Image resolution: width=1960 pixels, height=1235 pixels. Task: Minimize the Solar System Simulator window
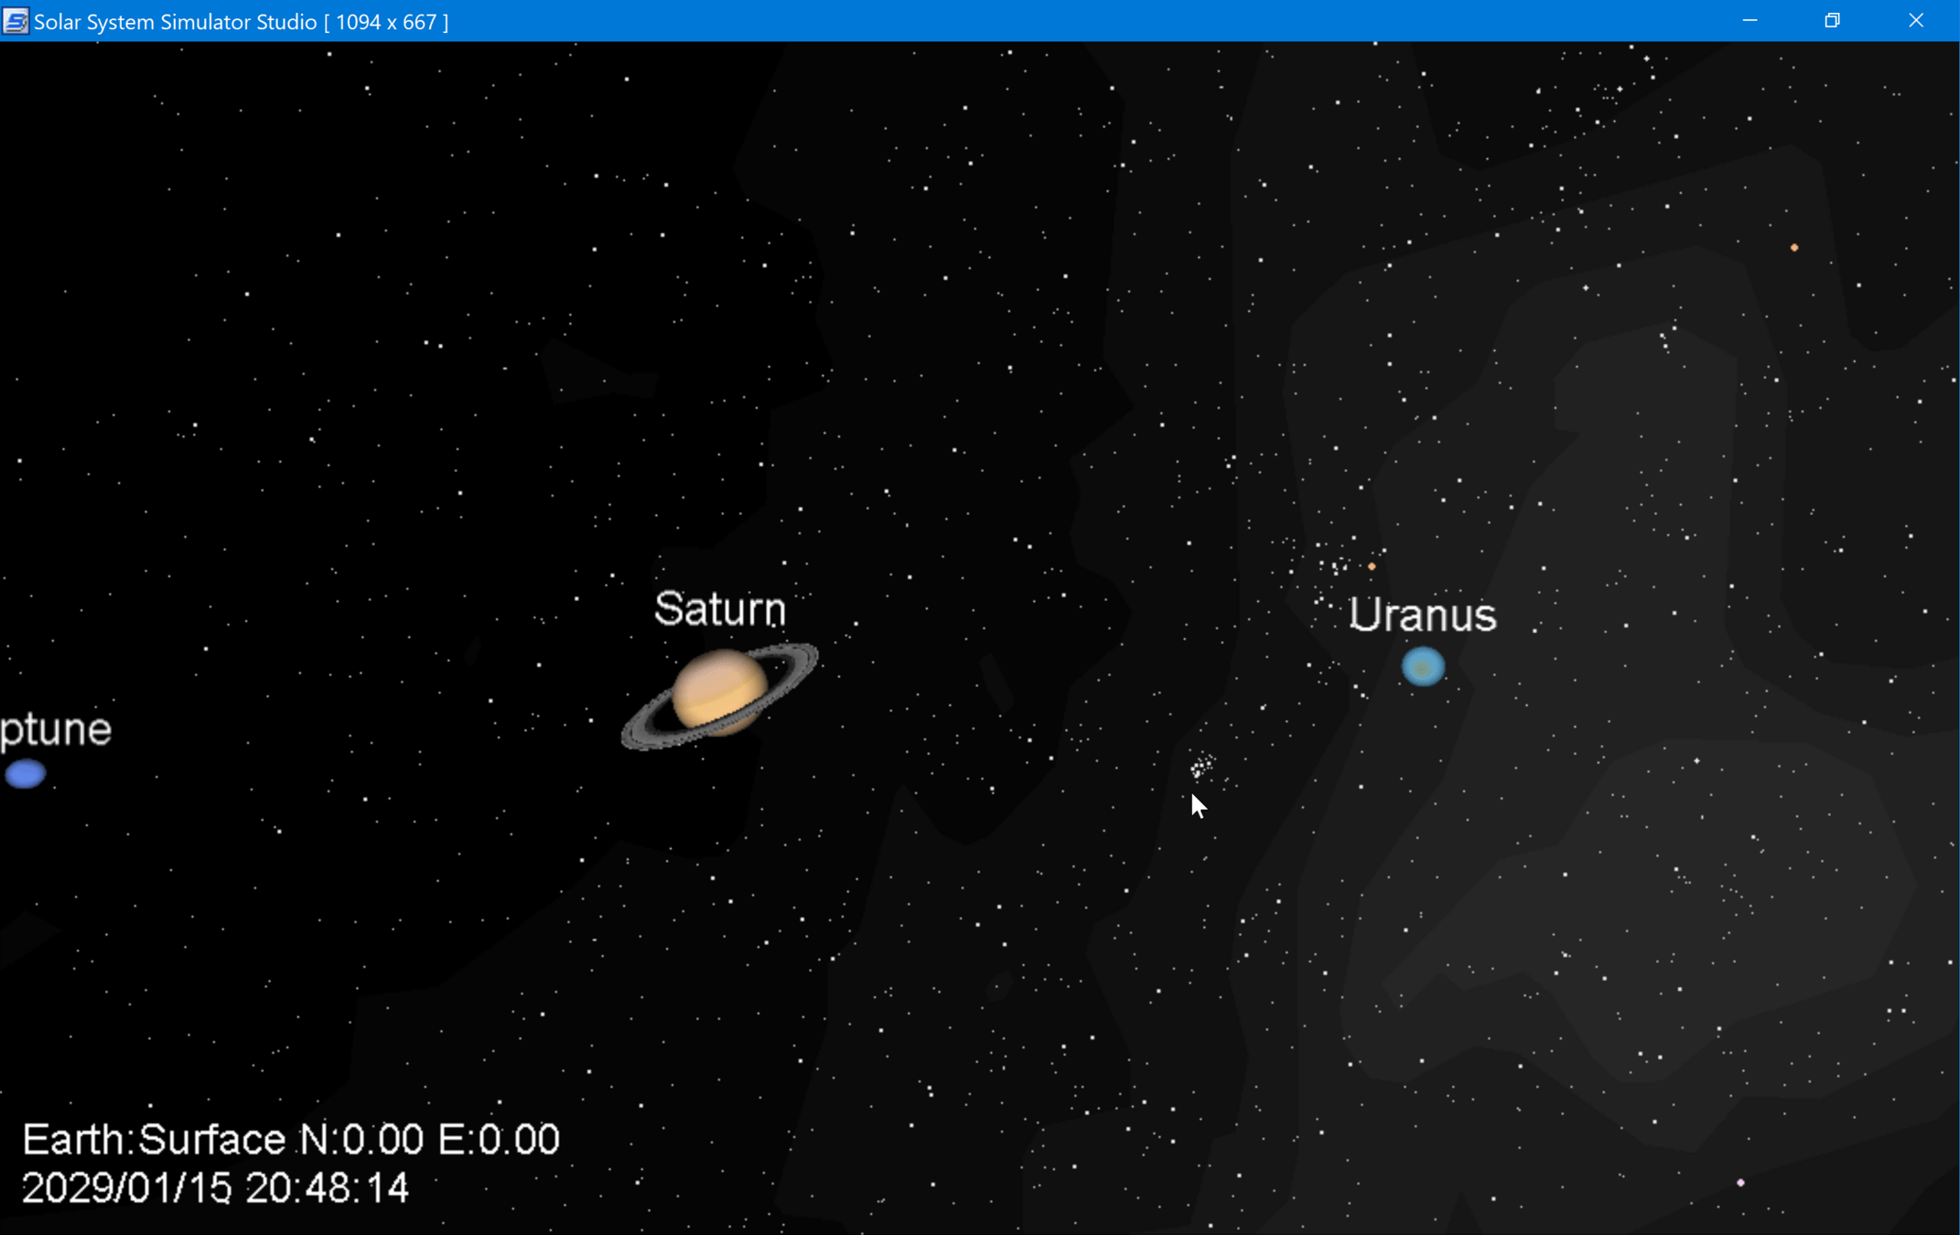[x=1750, y=21]
